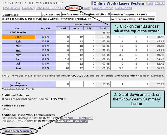Click the employee name Snuffy, Joe

pyautogui.click(x=10, y=15)
